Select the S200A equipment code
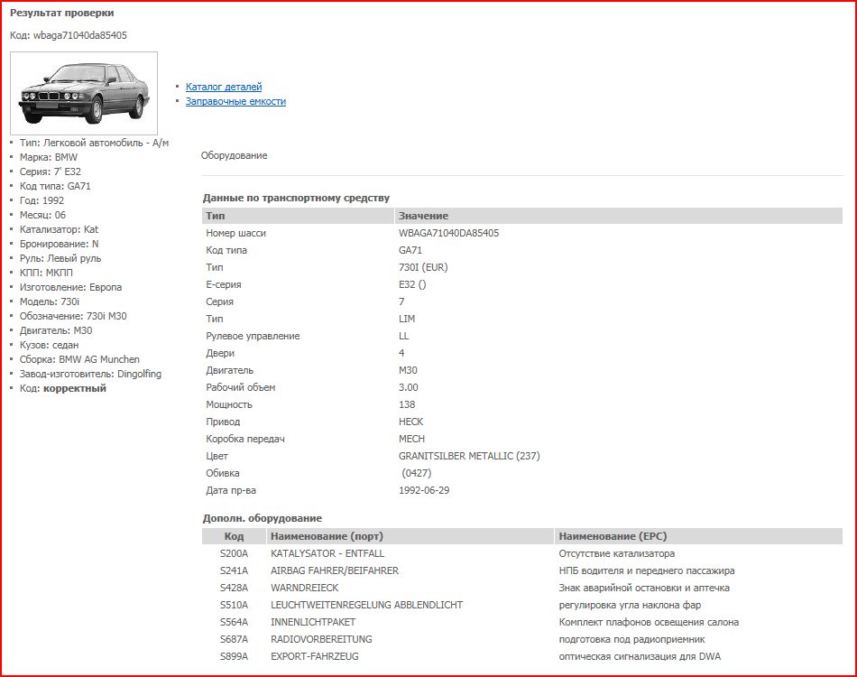857x677 pixels. [x=234, y=553]
